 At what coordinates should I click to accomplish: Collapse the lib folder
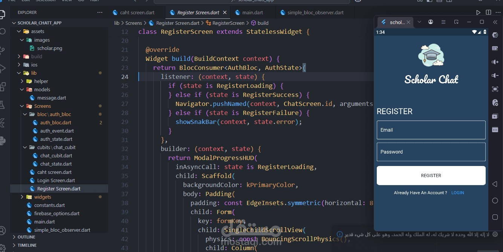(x=34, y=73)
